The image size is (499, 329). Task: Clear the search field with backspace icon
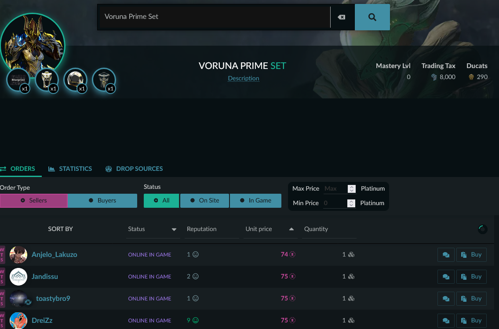(x=342, y=17)
